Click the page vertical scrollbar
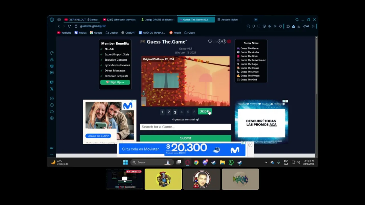 point(316,67)
